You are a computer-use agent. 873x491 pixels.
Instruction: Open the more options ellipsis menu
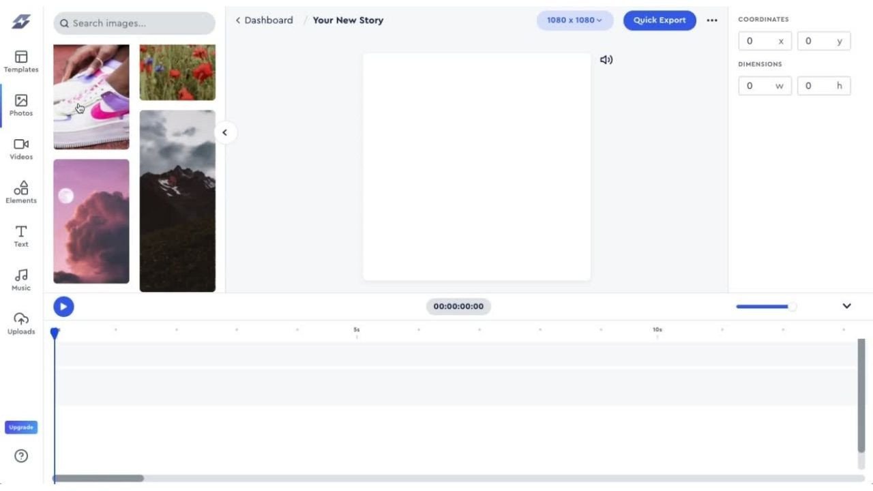click(x=712, y=20)
